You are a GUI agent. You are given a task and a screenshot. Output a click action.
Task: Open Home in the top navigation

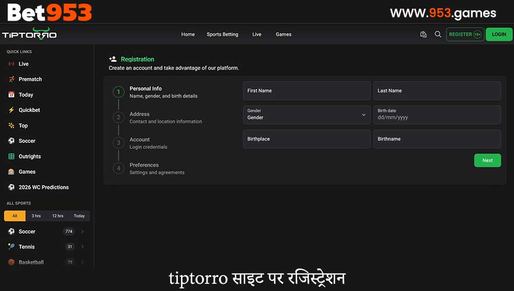[188, 34]
